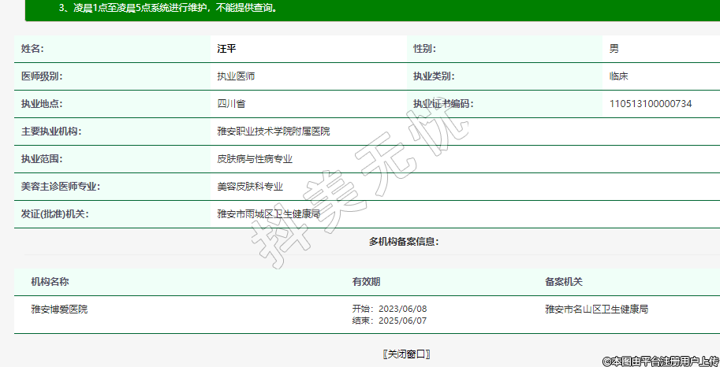
Task: Click the 临床 practice category value
Action: point(618,76)
